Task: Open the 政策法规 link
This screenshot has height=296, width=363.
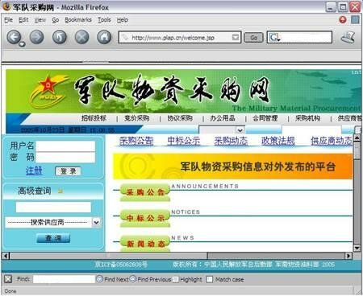Action: click(x=278, y=141)
